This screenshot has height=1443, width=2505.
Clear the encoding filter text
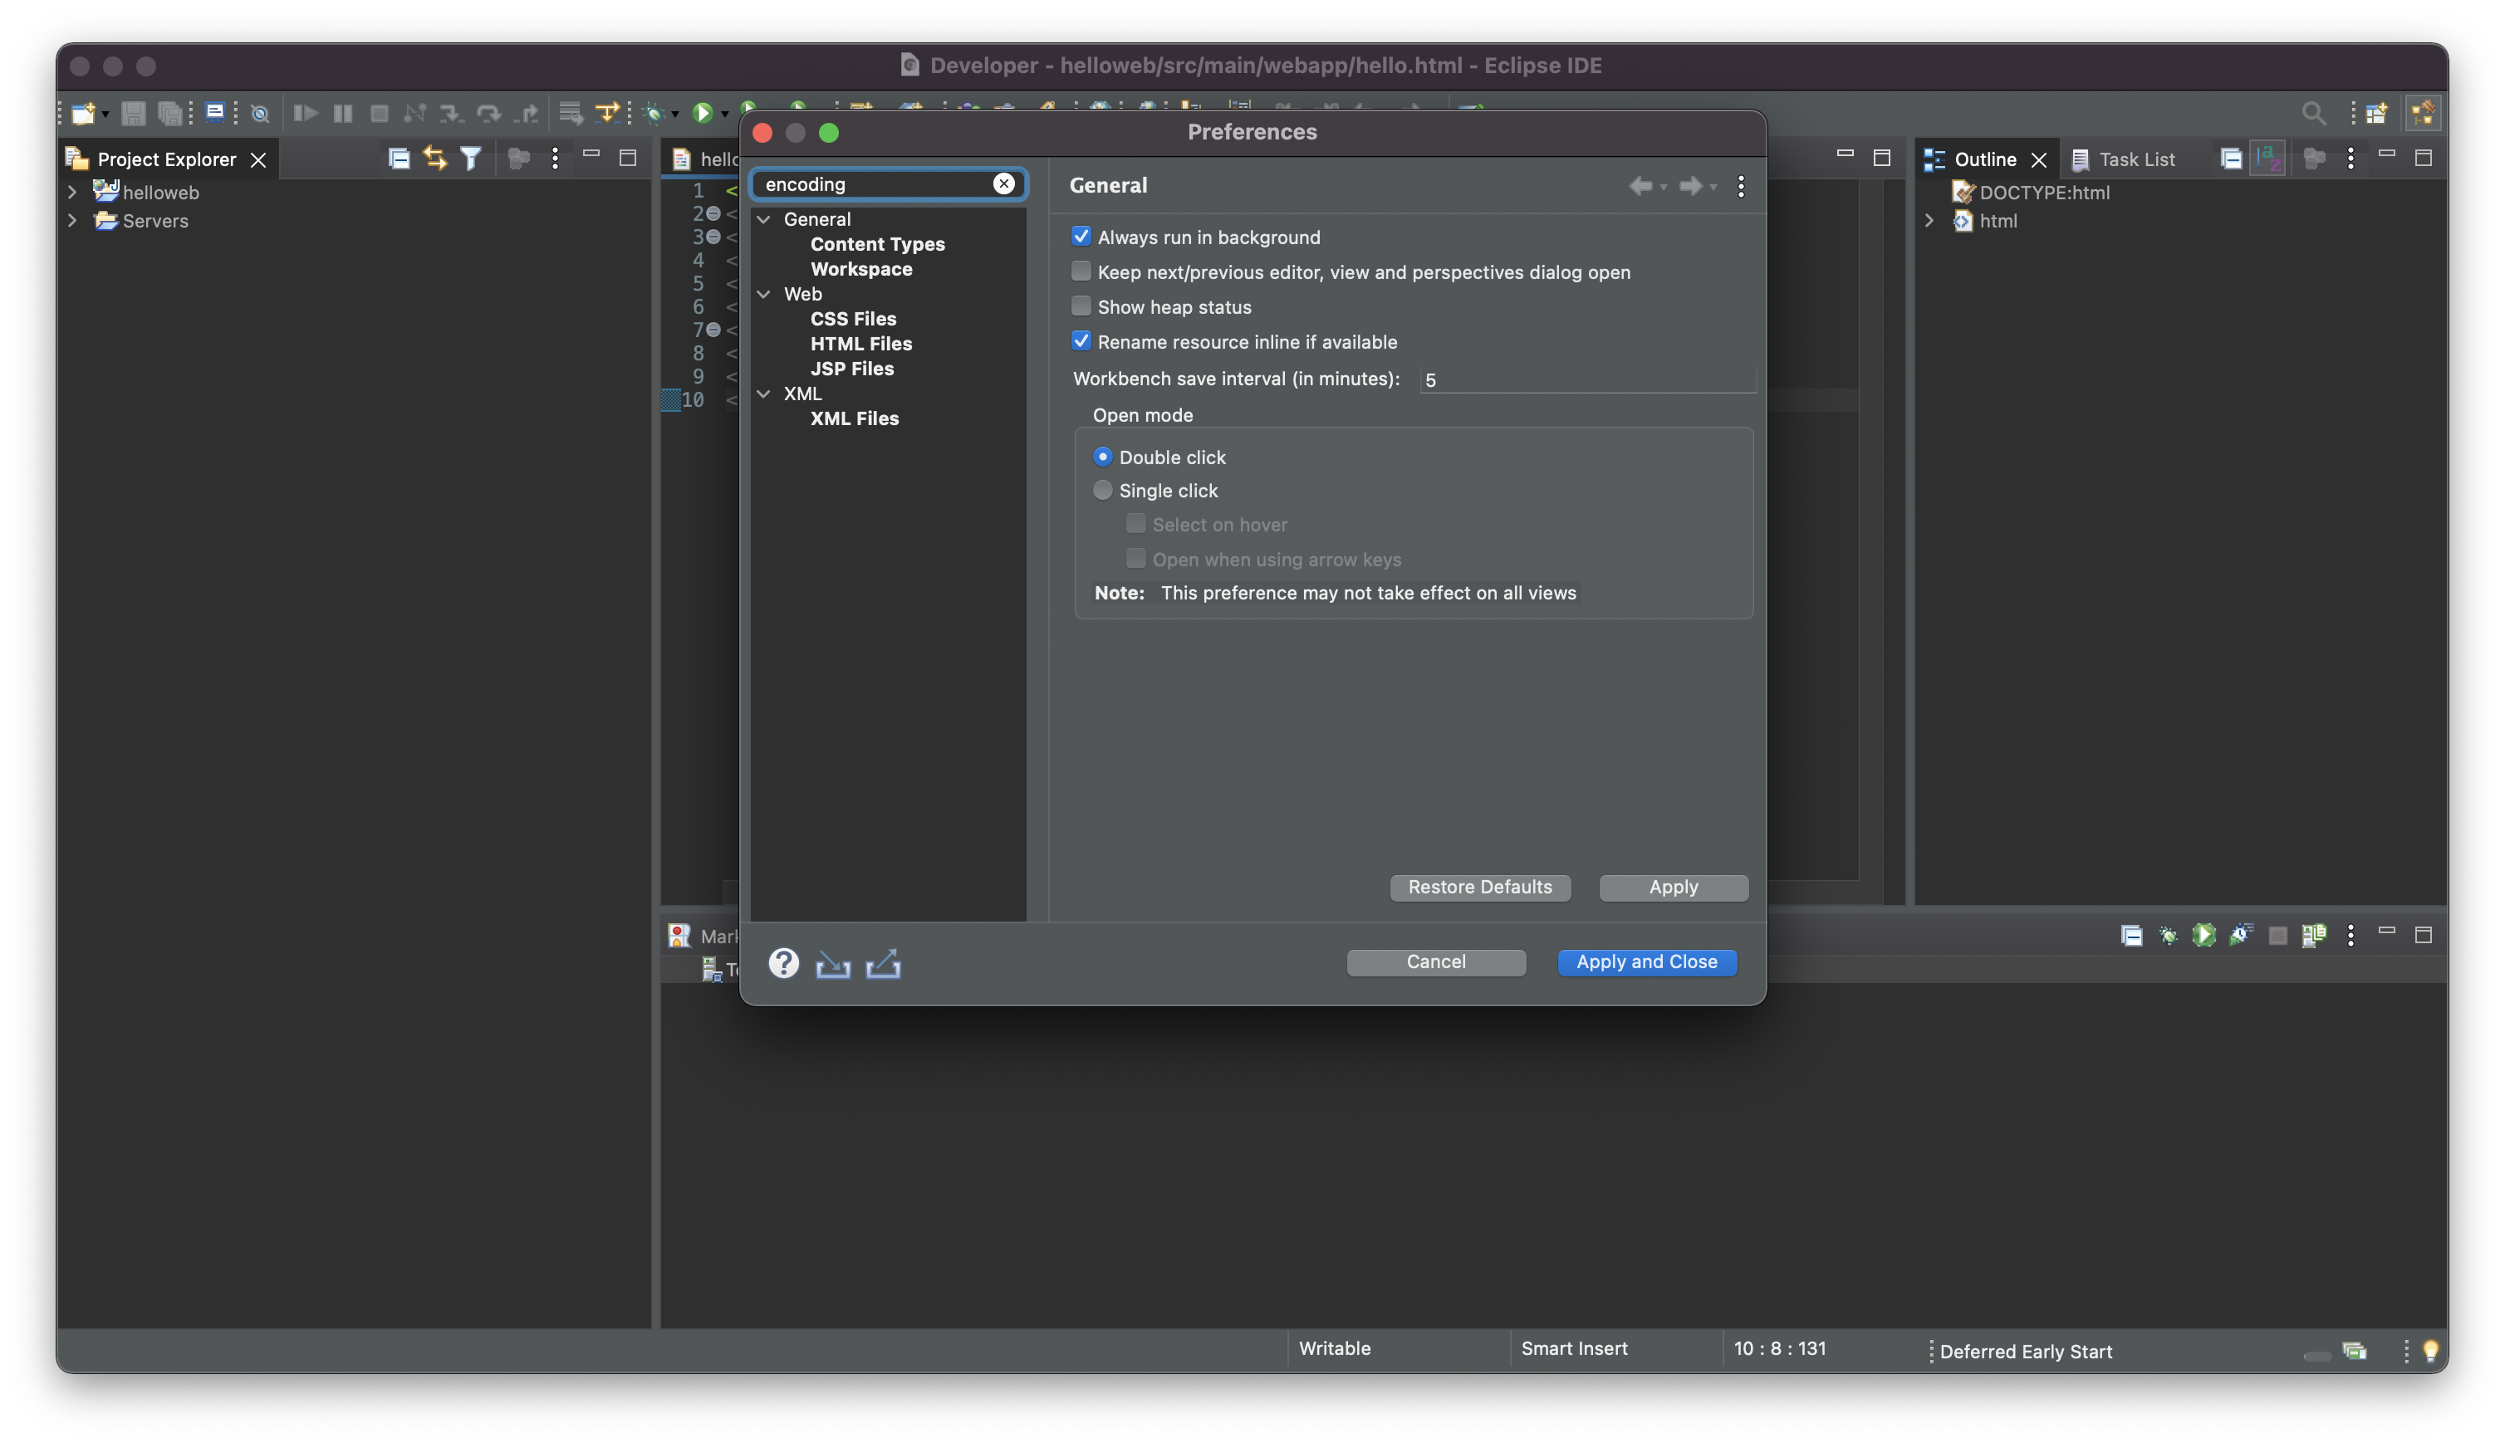[x=1003, y=183]
